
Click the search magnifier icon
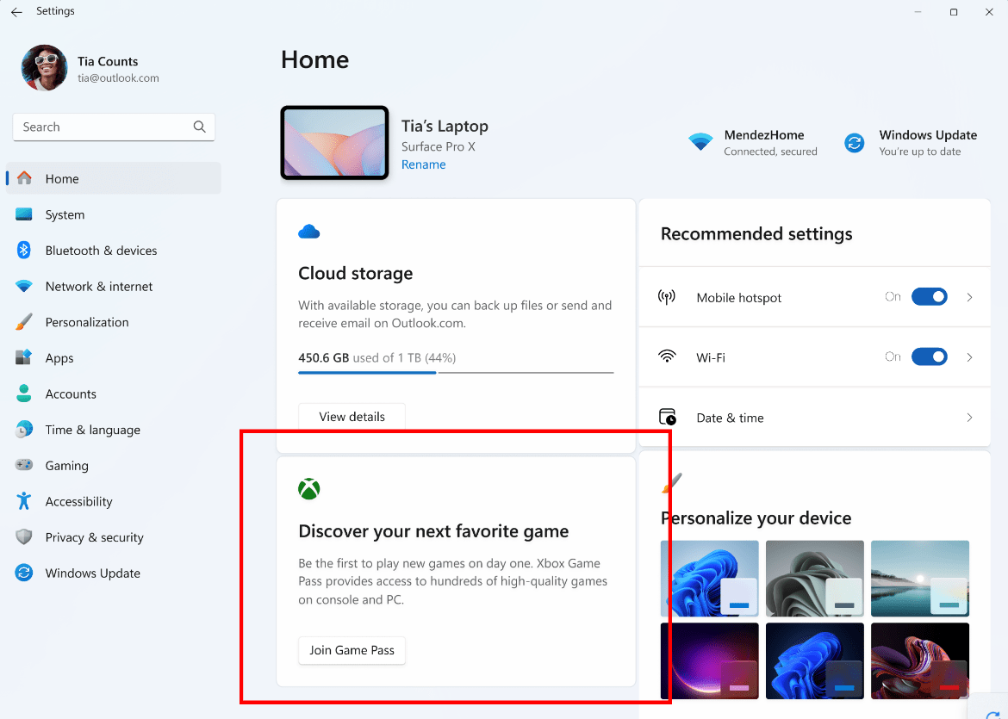199,127
